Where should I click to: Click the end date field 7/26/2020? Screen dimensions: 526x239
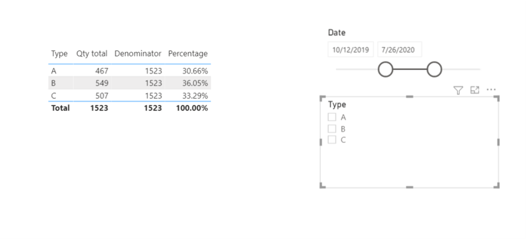pyautogui.click(x=399, y=50)
